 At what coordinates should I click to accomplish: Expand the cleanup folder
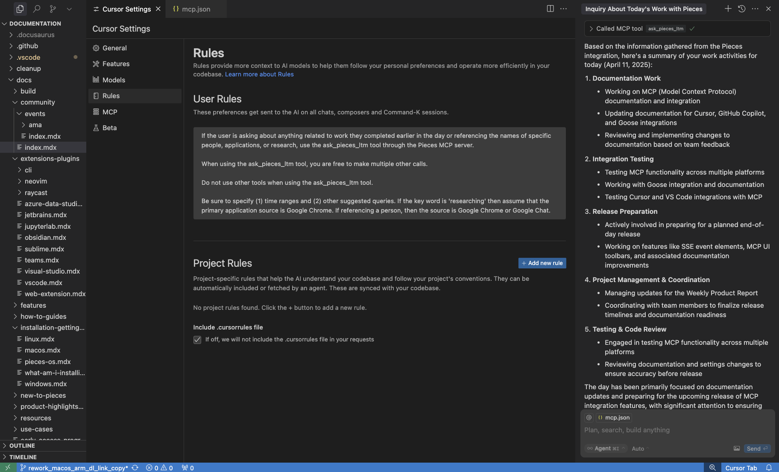coord(43,68)
